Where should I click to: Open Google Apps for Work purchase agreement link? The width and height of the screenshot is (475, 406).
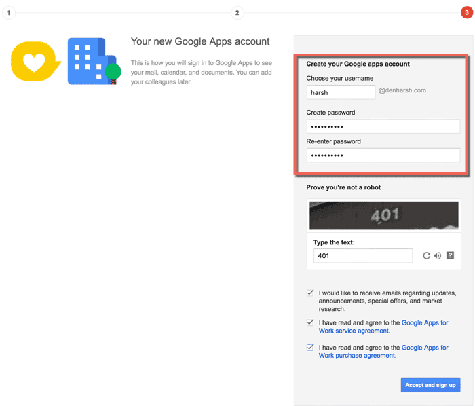click(383, 352)
